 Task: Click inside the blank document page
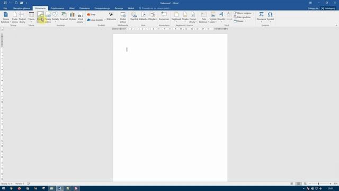[170, 108]
